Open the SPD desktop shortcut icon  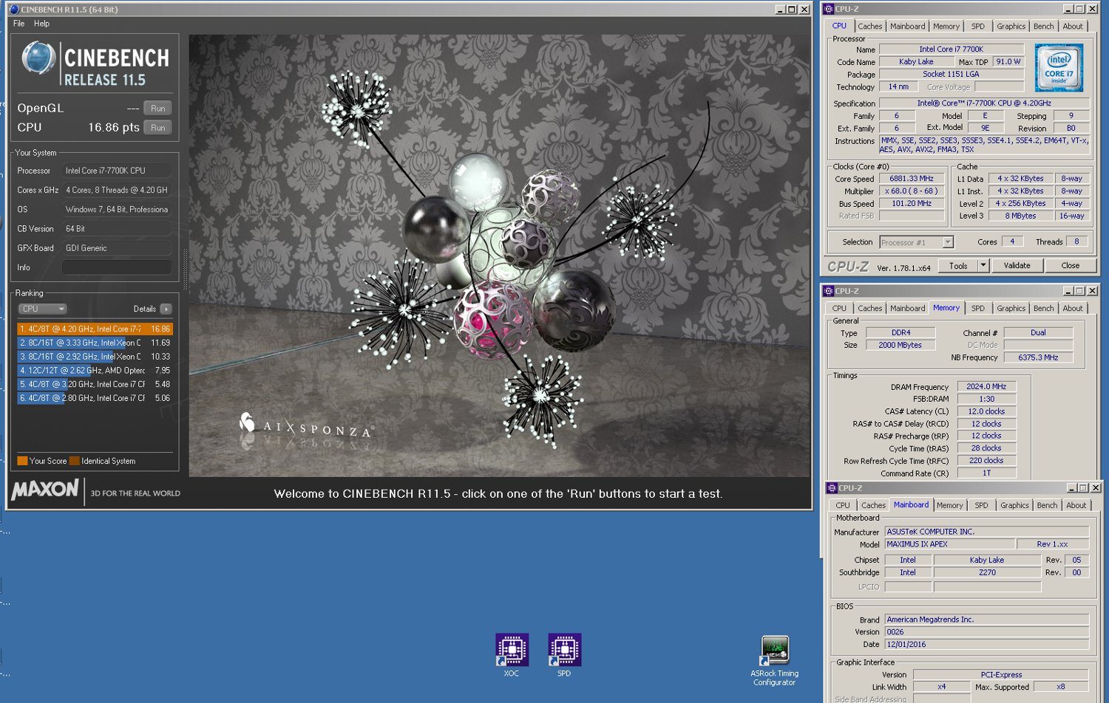(564, 651)
